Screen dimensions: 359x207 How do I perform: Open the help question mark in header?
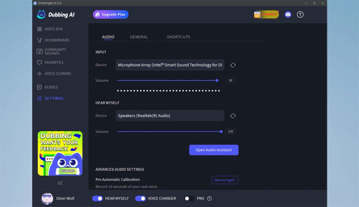click(x=300, y=15)
